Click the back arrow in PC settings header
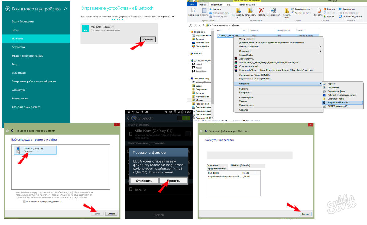 click(8, 9)
